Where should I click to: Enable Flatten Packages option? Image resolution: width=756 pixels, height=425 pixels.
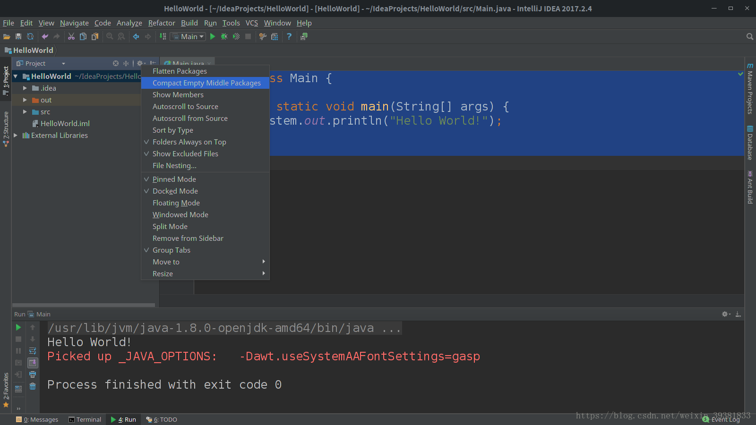point(205,71)
